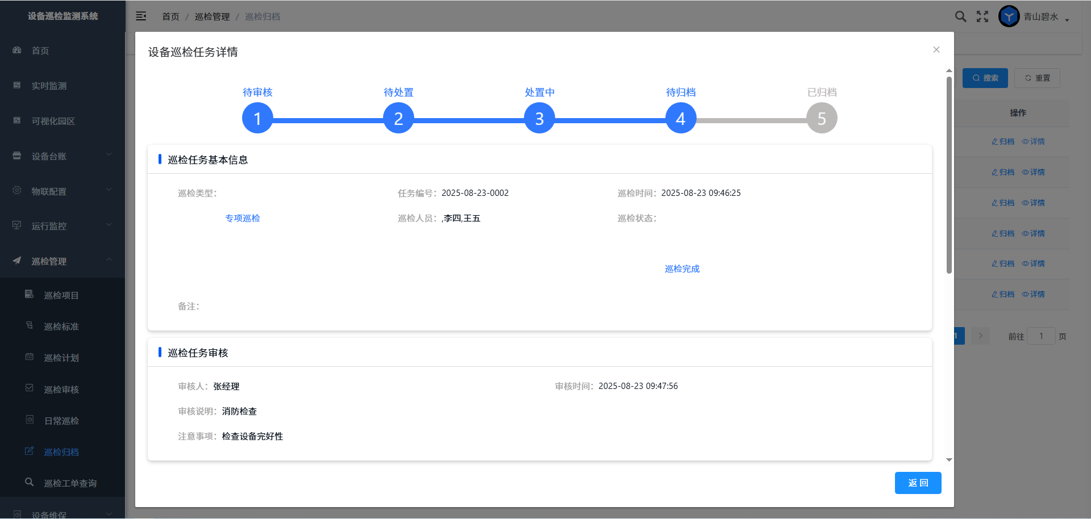The image size is (1091, 519).
Task: Collapse sidebar with the hamburger icon
Action: 141,16
